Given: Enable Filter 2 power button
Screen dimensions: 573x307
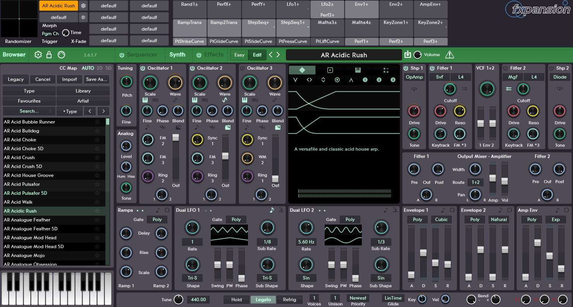Looking at the screenshot, I should click(x=505, y=68).
